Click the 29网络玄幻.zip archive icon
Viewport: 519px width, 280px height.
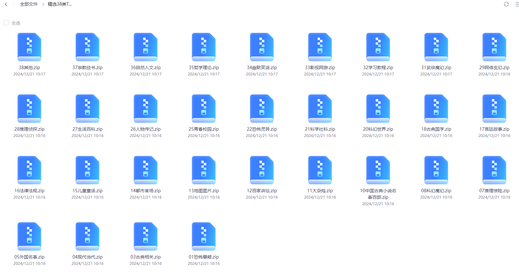pos(494,47)
